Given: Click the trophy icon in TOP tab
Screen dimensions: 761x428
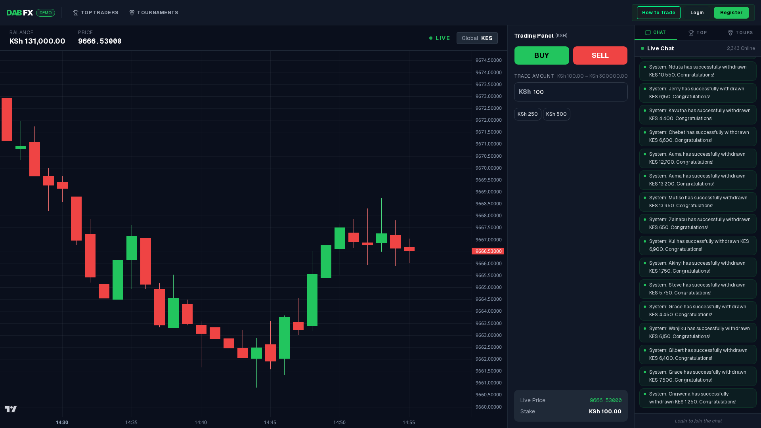Looking at the screenshot, I should [x=691, y=33].
